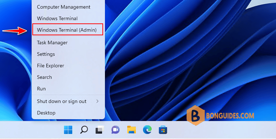
Task: Open Windows Terminal (Admin)
Action: pos(68,30)
